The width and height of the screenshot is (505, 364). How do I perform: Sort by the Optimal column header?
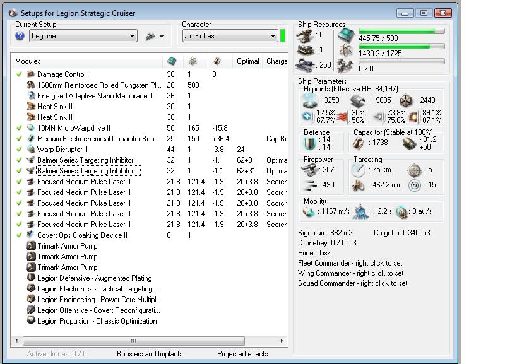pyautogui.click(x=247, y=61)
